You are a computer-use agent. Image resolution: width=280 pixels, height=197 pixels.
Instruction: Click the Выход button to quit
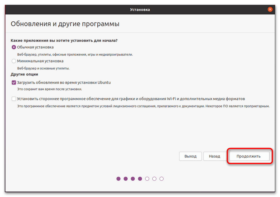[190, 156]
